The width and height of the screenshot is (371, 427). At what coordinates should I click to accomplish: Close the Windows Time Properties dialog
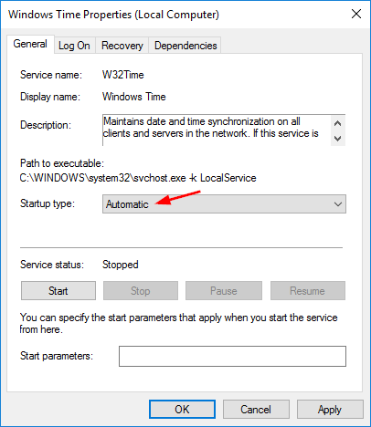point(356,14)
